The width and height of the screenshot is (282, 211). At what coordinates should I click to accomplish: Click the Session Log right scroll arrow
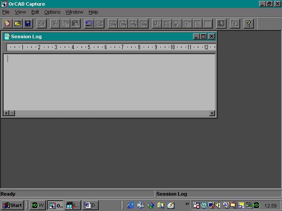pyautogui.click(x=212, y=113)
